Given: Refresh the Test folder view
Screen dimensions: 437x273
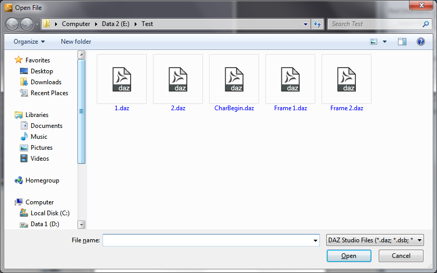Looking at the screenshot, I should click(x=317, y=24).
